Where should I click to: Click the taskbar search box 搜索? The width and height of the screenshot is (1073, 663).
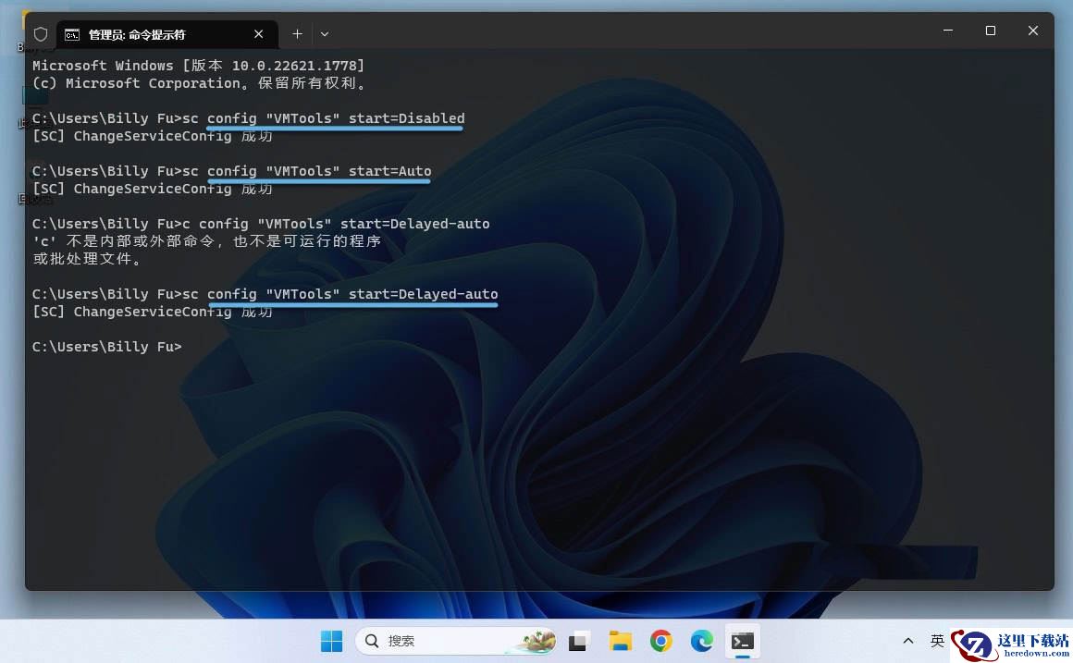pyautogui.click(x=456, y=641)
